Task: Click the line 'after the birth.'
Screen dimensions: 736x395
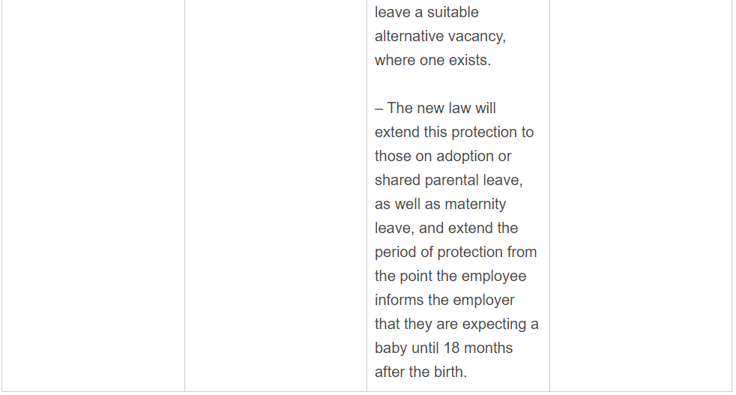Action: 420,373
